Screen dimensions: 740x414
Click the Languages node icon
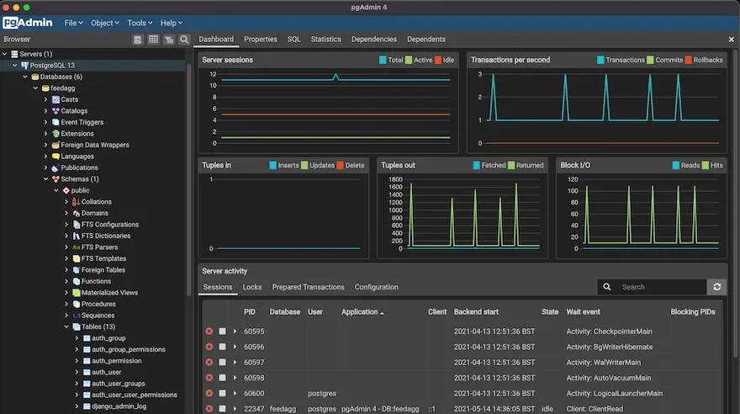(55, 157)
